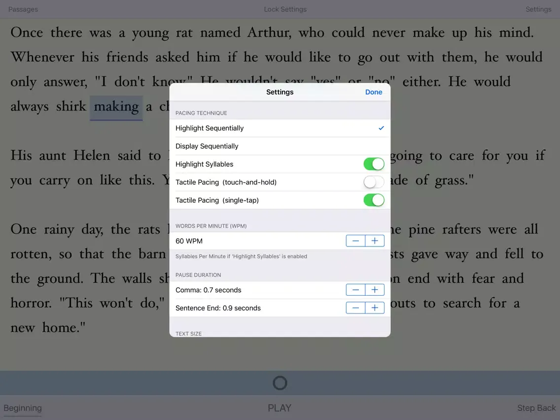Image resolution: width=560 pixels, height=420 pixels.
Task: Disable Tactile Pacing (single-tap) switch
Action: (374, 200)
